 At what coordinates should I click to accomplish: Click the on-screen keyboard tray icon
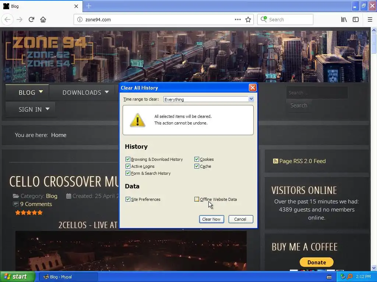(329, 277)
